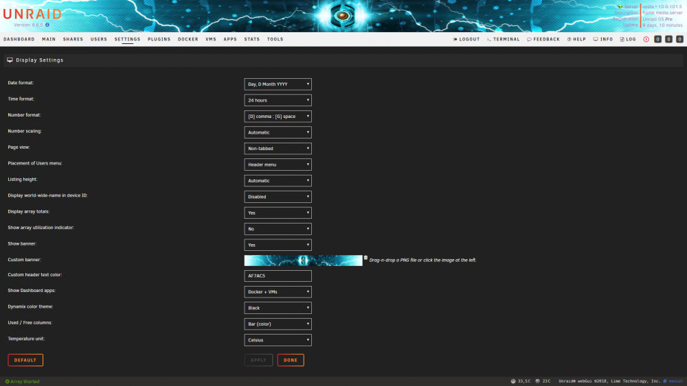
Task: Click Logout in the top bar
Action: (x=466, y=39)
